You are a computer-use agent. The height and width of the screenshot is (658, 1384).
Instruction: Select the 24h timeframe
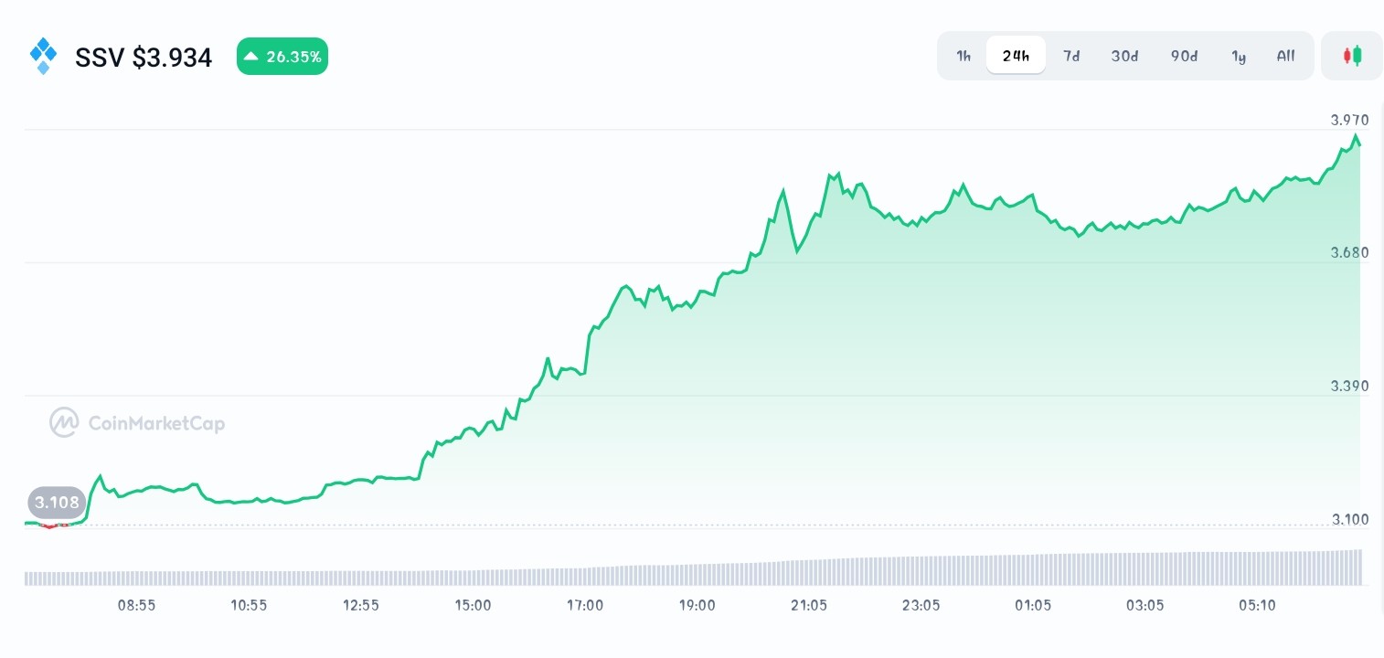click(x=1016, y=56)
